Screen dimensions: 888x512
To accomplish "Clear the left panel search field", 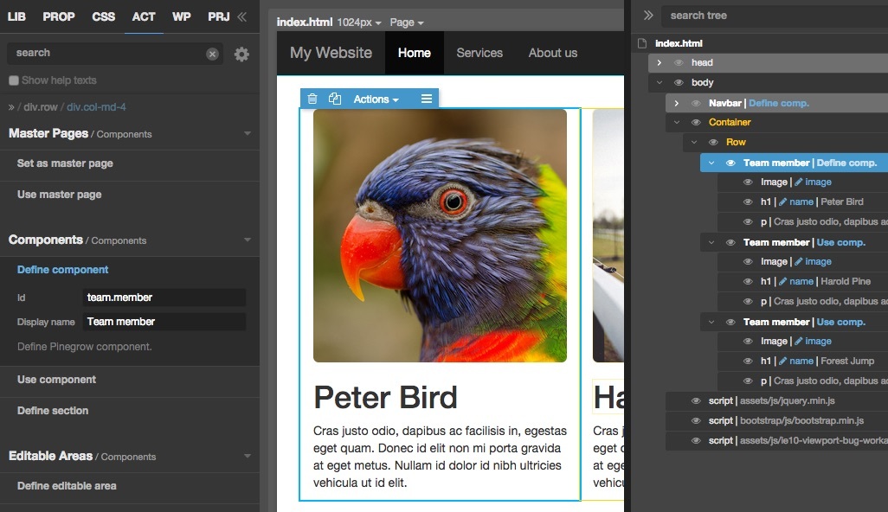I will [212, 54].
